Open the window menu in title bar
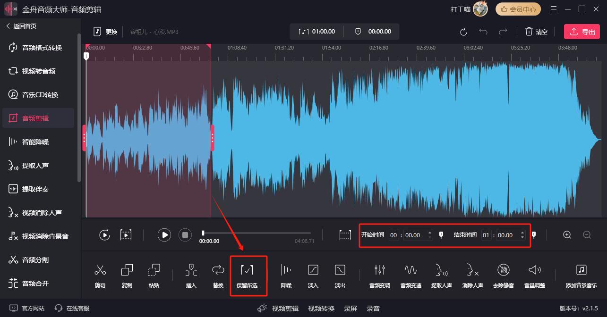The image size is (607, 317). tap(554, 9)
